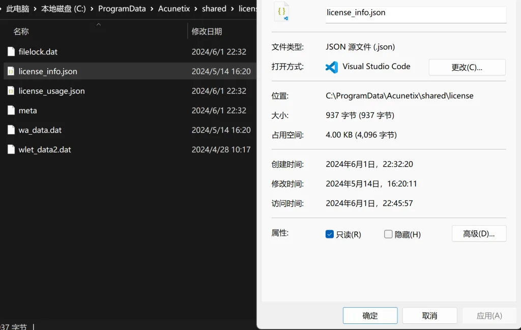521x330 pixels.
Task: Click the filelock.dat file icon
Action: [x=11, y=51]
